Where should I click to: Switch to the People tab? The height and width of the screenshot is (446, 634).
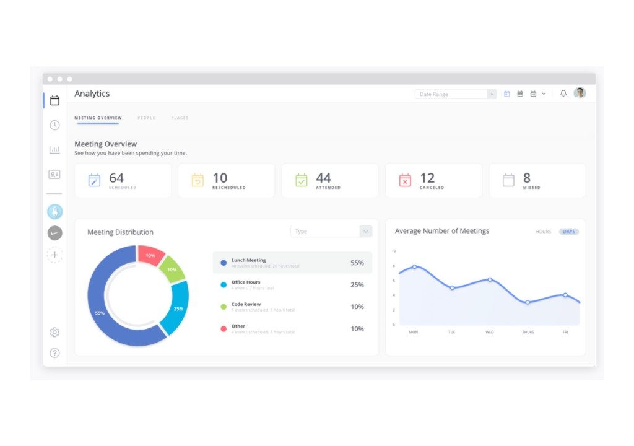[x=146, y=118]
